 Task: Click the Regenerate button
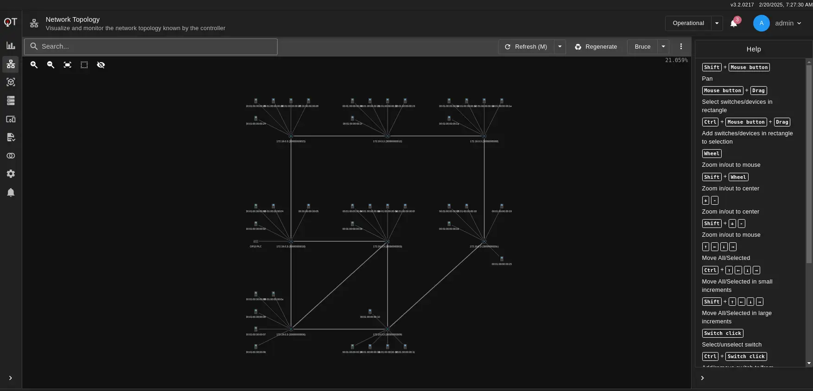pos(596,47)
